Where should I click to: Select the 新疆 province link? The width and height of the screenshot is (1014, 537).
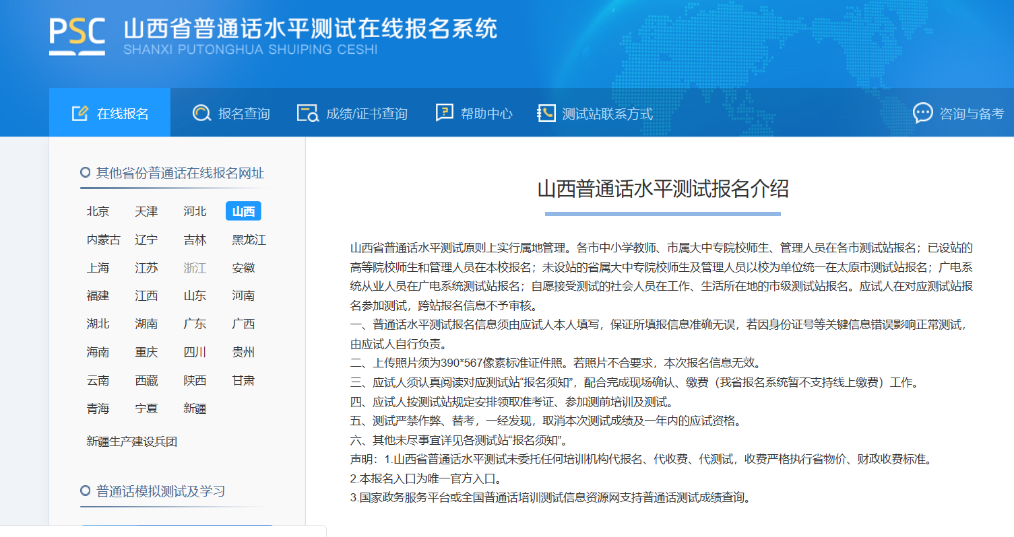click(195, 408)
